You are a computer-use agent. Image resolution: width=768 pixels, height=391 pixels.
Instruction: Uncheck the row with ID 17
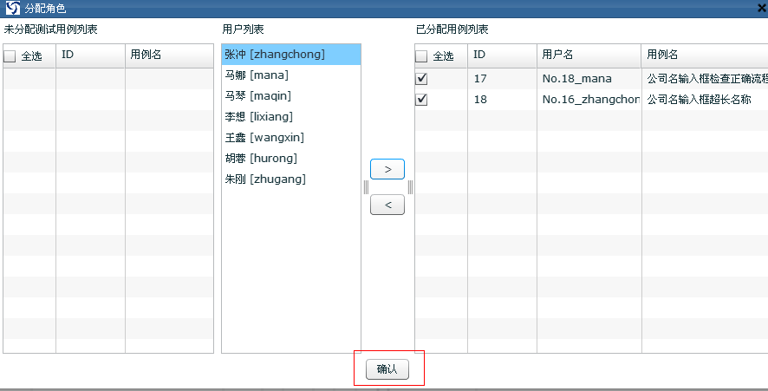point(422,79)
